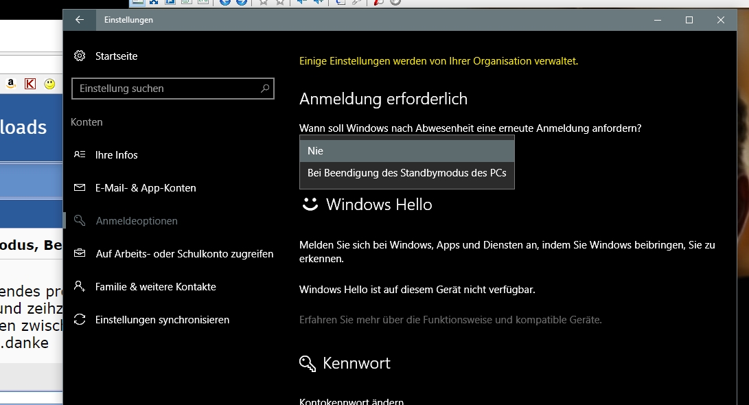Click the yellow Organisation verwaltet notice
The image size is (749, 405).
439,61
